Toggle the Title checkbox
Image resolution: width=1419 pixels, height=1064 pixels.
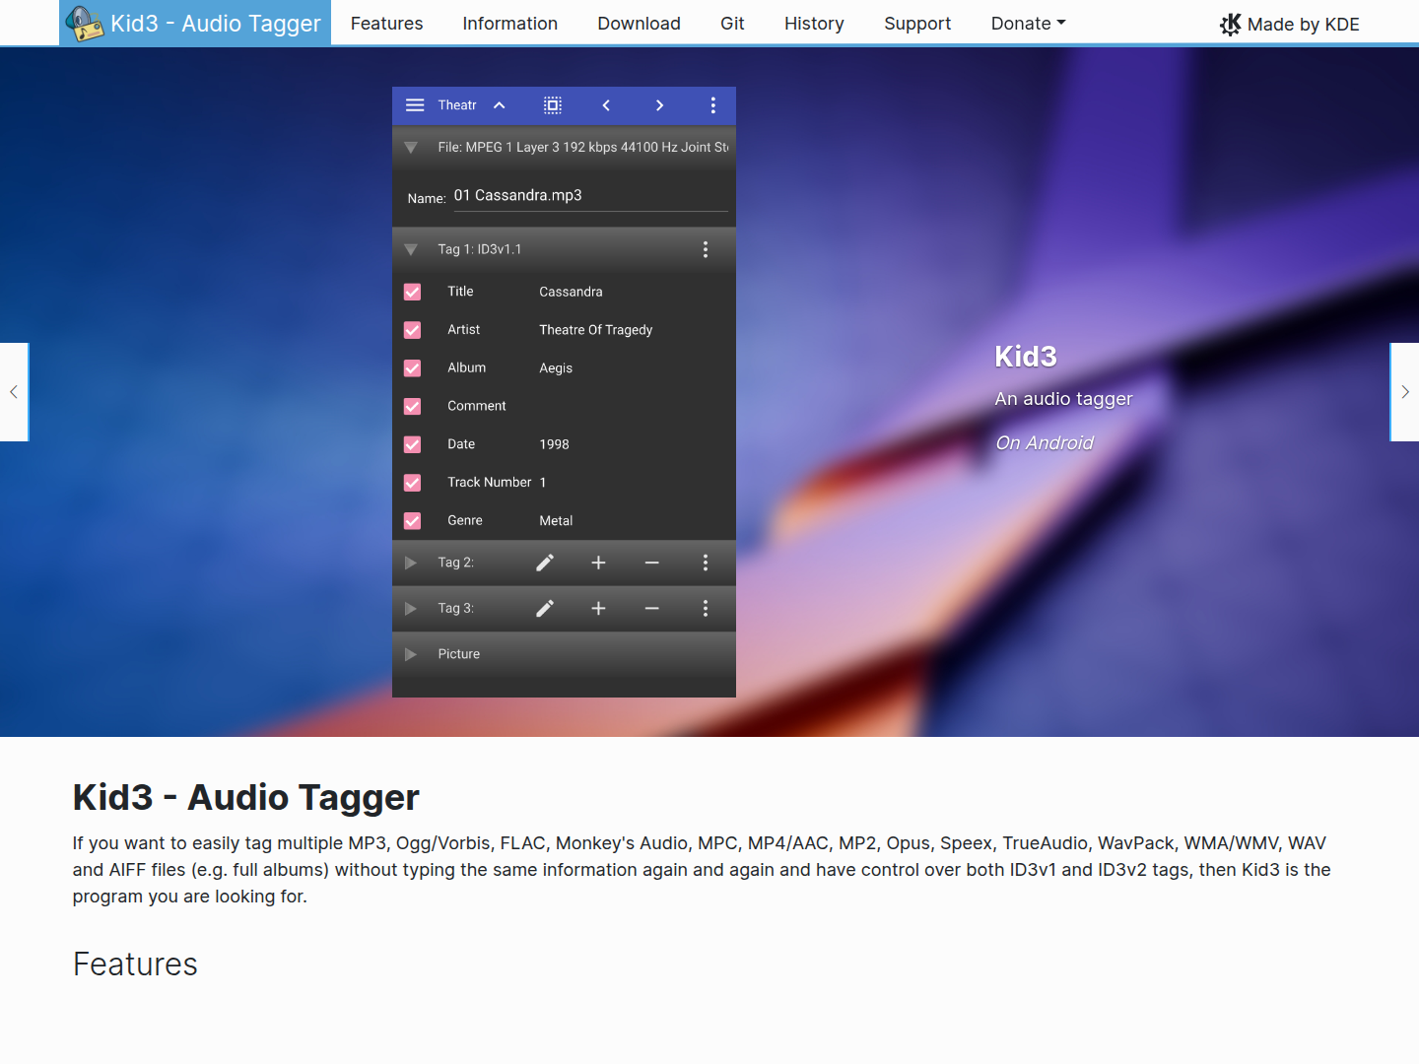[412, 292]
